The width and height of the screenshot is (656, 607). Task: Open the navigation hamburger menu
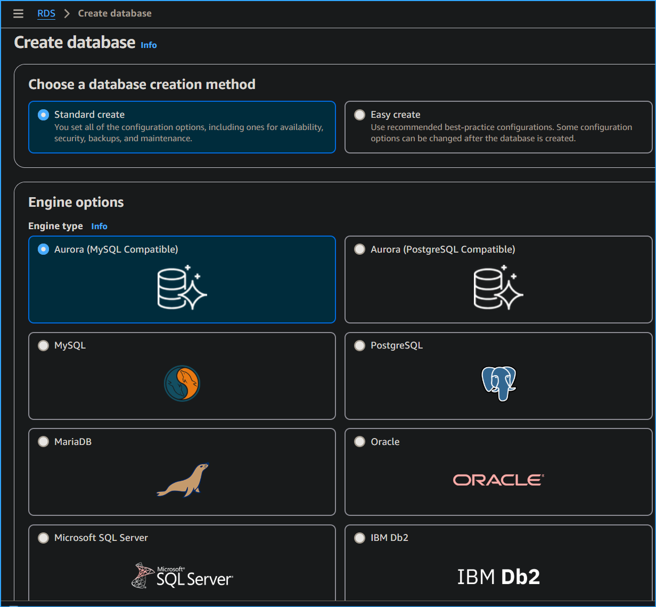pos(18,13)
